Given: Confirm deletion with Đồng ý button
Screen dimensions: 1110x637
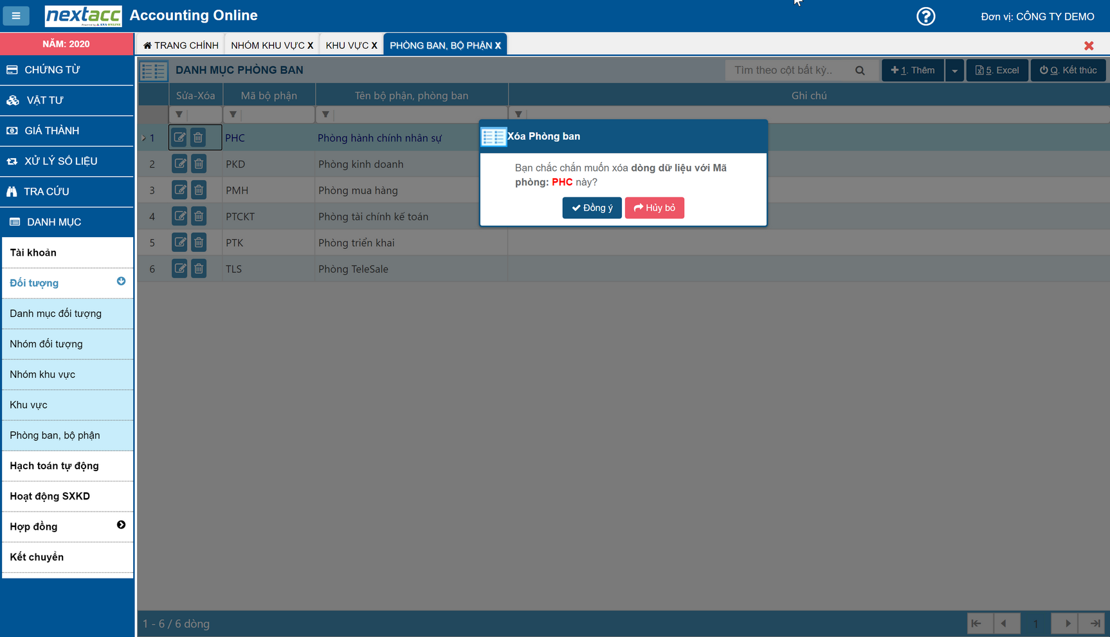Looking at the screenshot, I should click(x=592, y=208).
